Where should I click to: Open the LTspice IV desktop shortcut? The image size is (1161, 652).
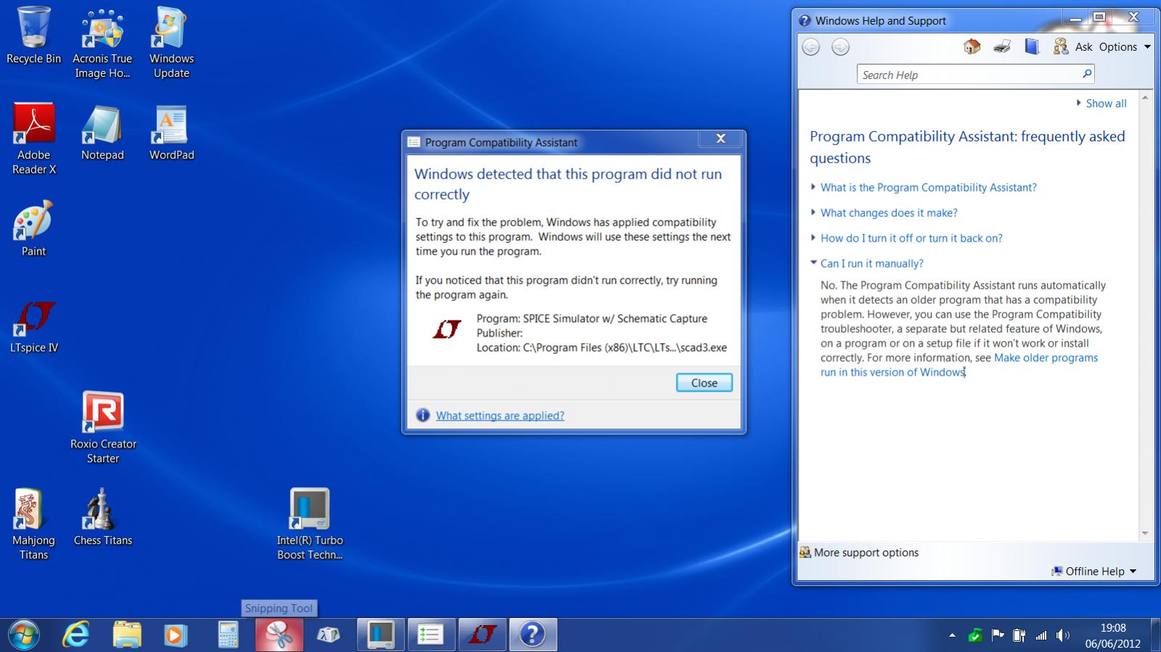[x=33, y=326]
